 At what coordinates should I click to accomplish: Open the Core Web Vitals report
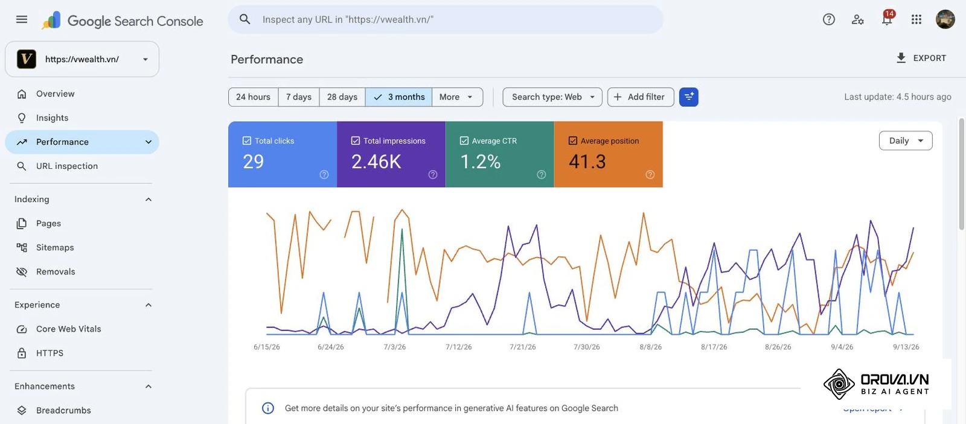coord(82,329)
